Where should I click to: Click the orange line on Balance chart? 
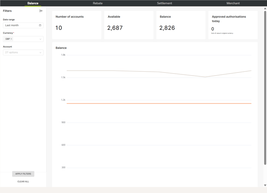pos(155,103)
